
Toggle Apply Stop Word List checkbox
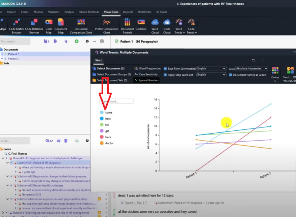point(165,75)
